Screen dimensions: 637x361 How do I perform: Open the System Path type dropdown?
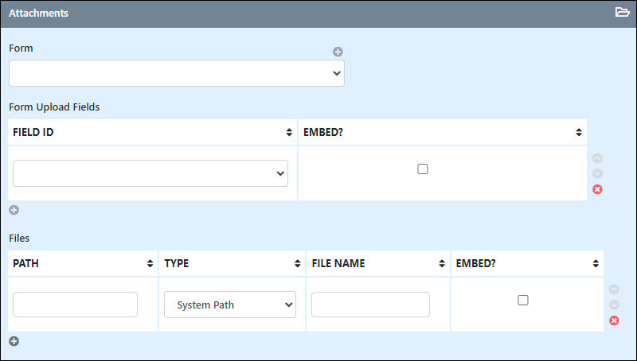230,305
